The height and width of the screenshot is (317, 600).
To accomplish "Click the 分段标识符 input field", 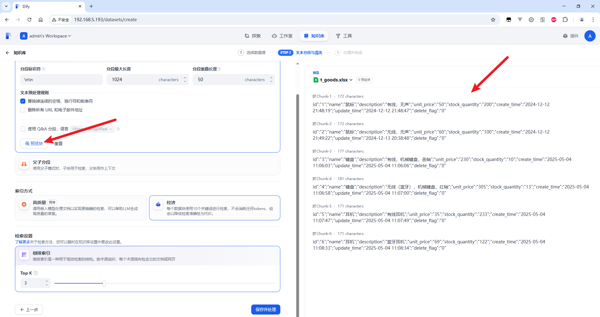I will coord(62,80).
